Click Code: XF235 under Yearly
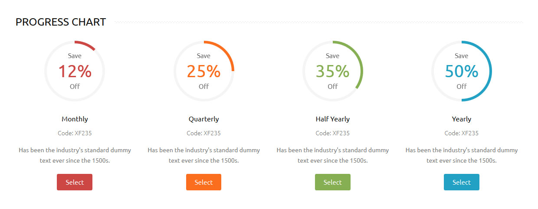Viewport: 538px width, 209px height. click(x=461, y=133)
